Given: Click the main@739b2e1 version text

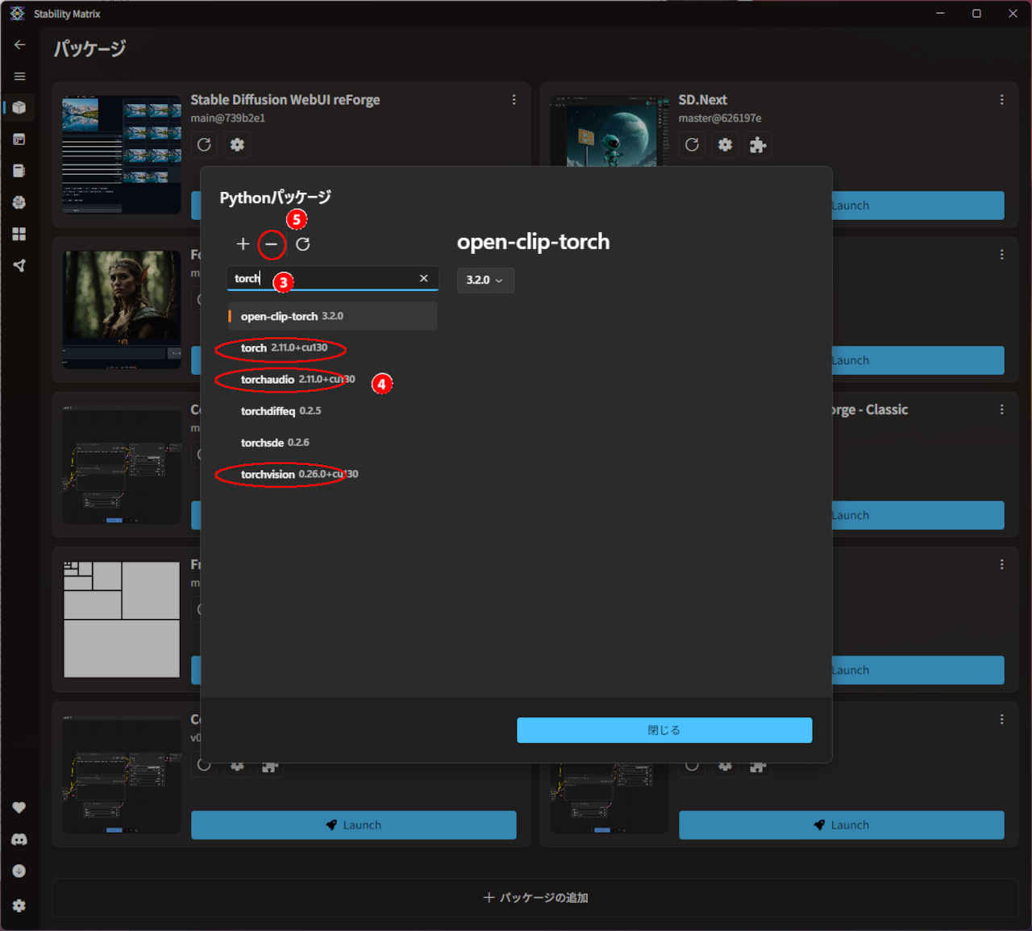Looking at the screenshot, I should 227,118.
